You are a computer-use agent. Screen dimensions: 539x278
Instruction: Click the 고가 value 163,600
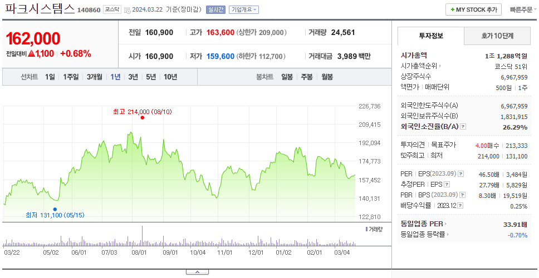click(220, 33)
